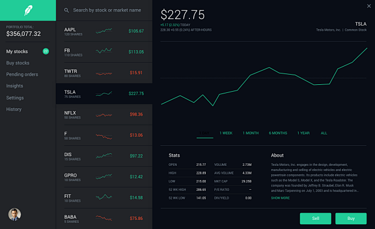375x229 pixels.
Task: Select the ALL time range
Action: (324, 133)
